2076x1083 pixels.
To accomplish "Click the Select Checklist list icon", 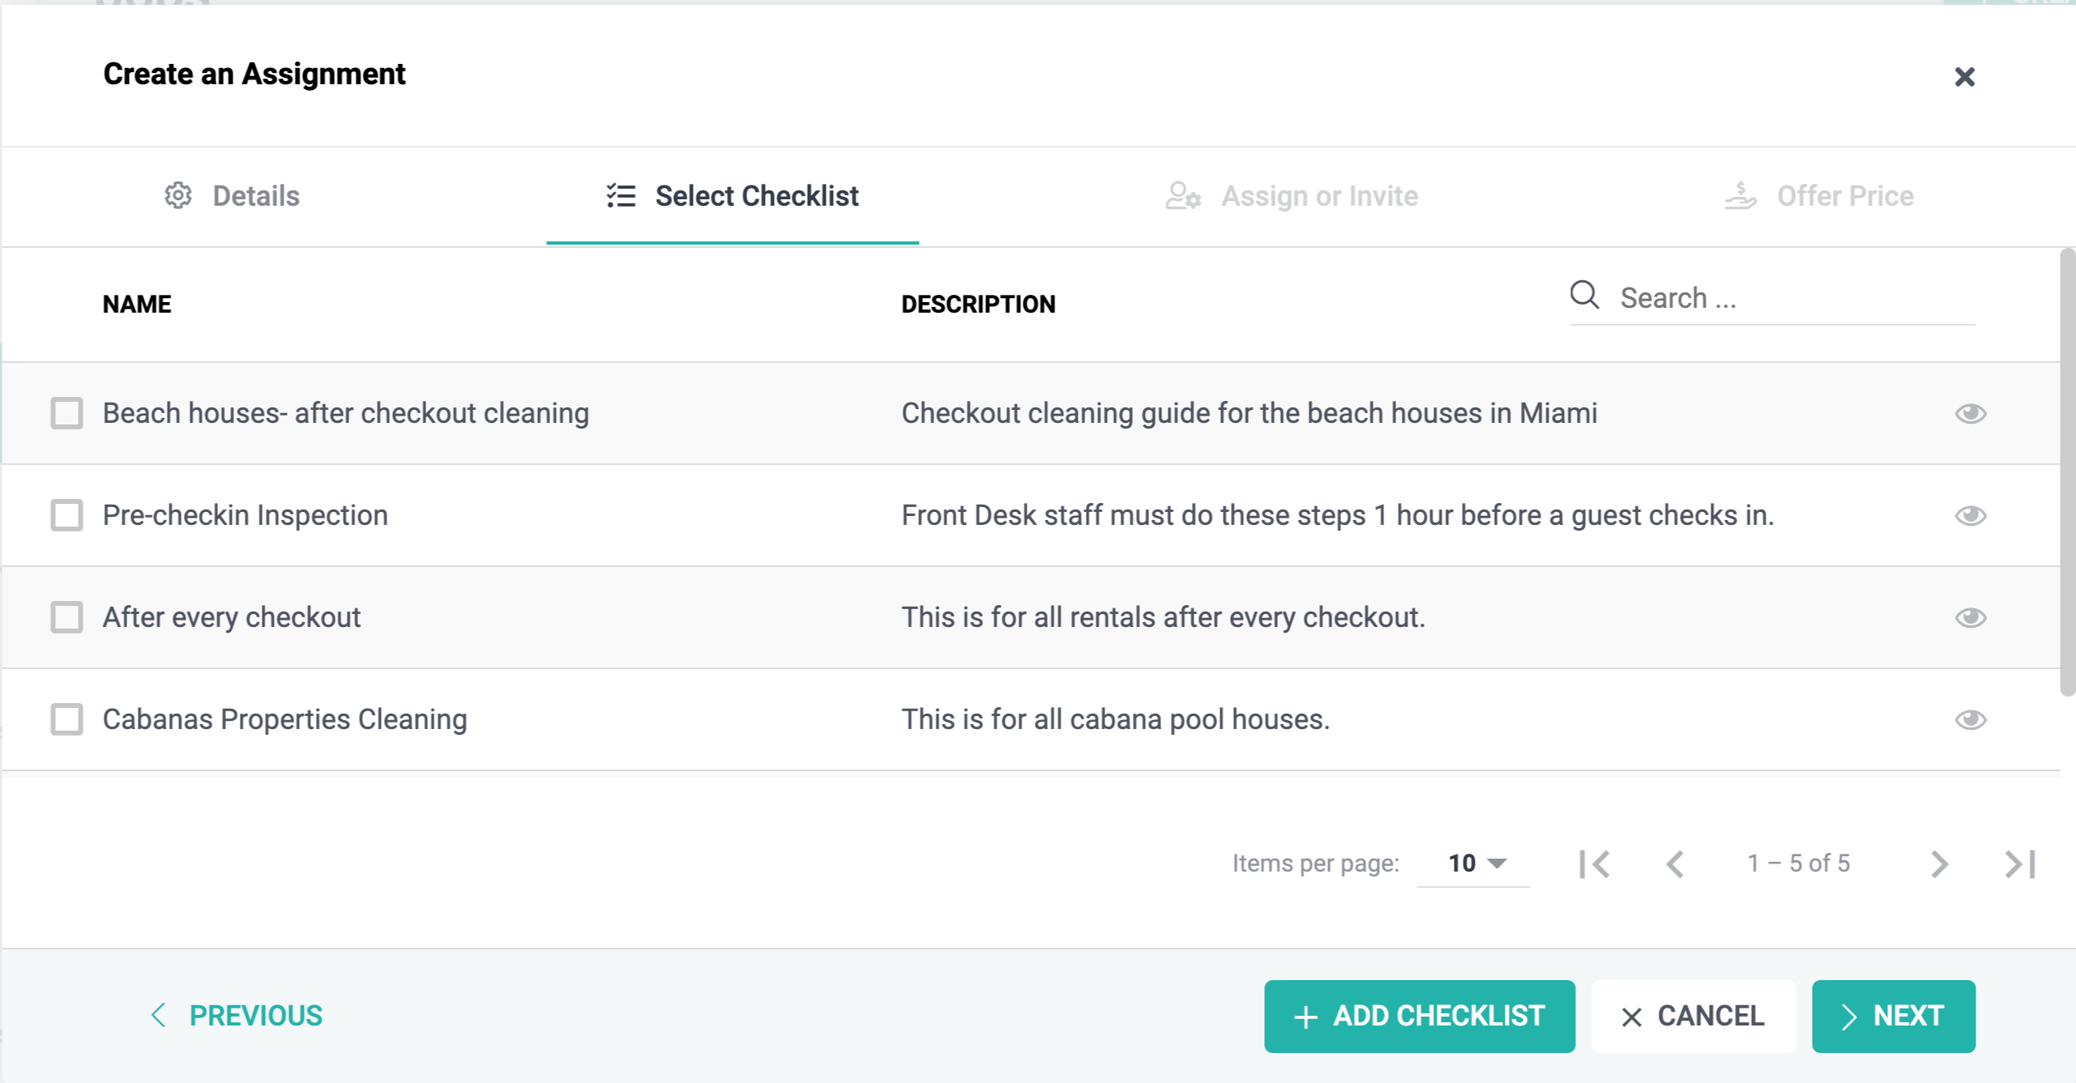I will [x=620, y=195].
